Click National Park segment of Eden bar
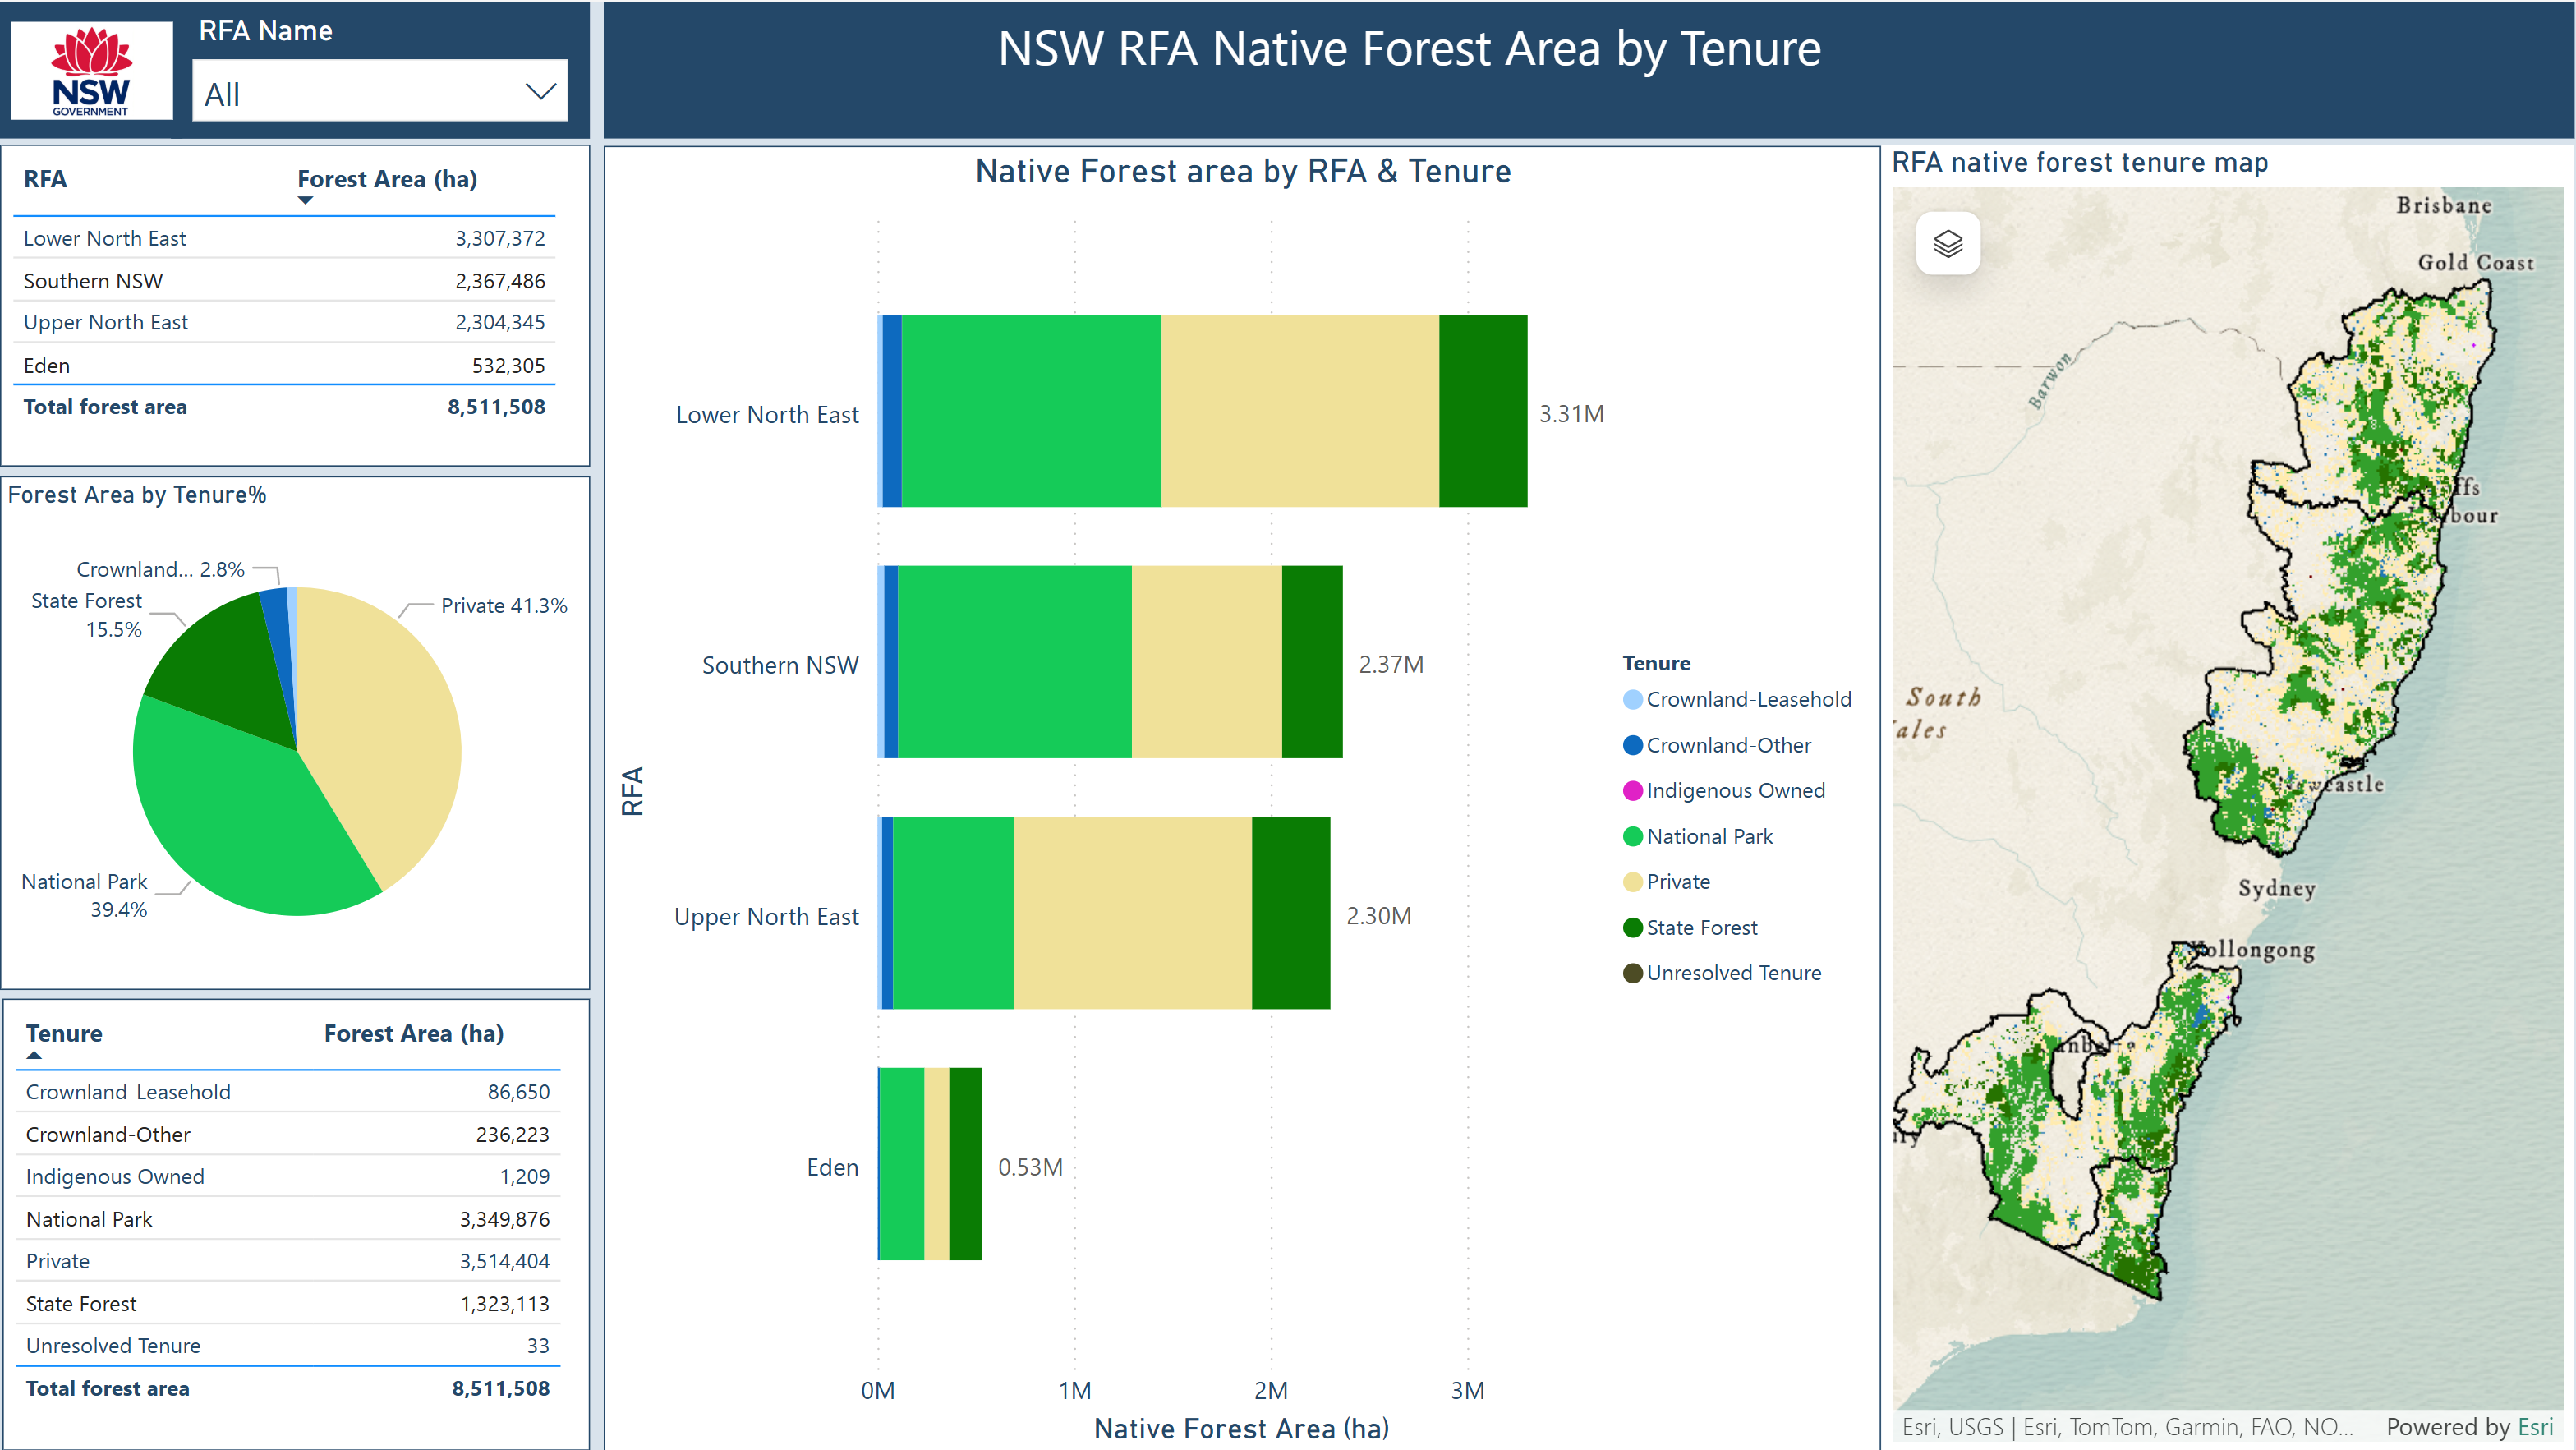The height and width of the screenshot is (1450, 2576). point(902,1164)
